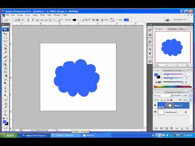This screenshot has width=195, height=146.
Task: Click the Windows start button
Action: pos(9,135)
